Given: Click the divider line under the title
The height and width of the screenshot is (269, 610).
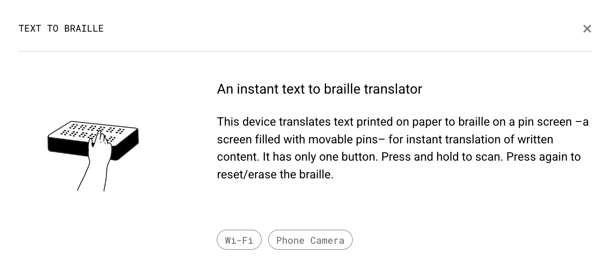Looking at the screenshot, I should pyautogui.click(x=305, y=51).
